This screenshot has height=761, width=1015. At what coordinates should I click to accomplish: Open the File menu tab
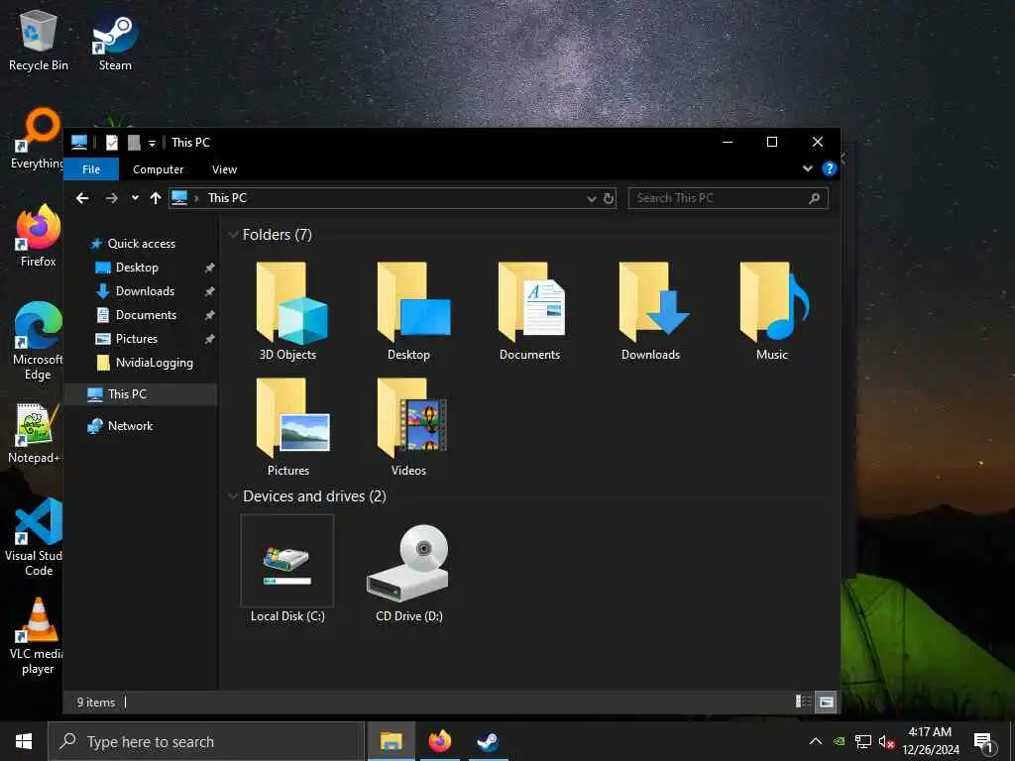91,169
